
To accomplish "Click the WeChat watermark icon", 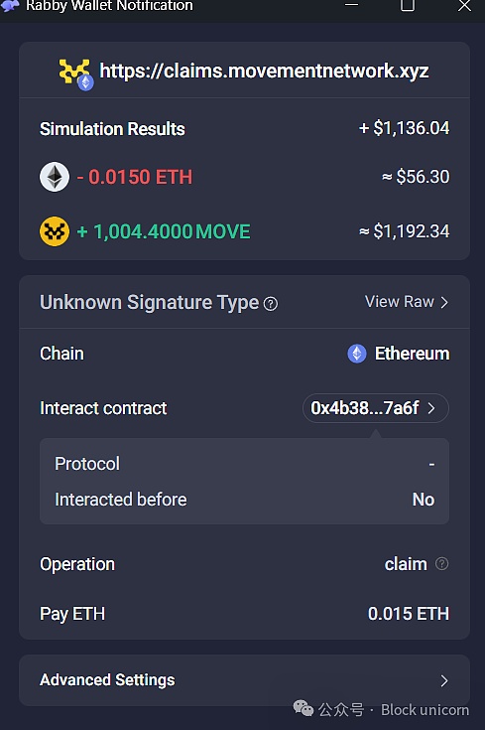I will click(x=303, y=708).
